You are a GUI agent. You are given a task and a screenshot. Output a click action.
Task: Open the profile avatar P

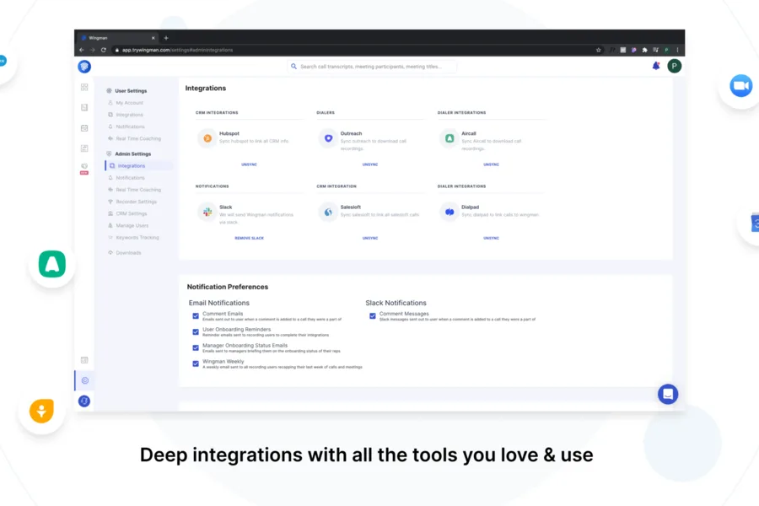(675, 66)
